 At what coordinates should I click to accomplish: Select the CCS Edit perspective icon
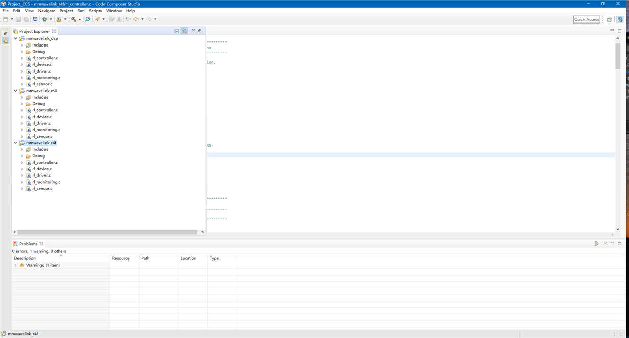[x=620, y=19]
